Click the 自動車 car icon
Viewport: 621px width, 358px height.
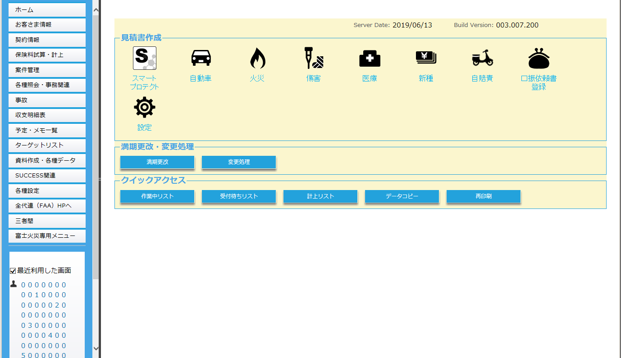point(201,59)
